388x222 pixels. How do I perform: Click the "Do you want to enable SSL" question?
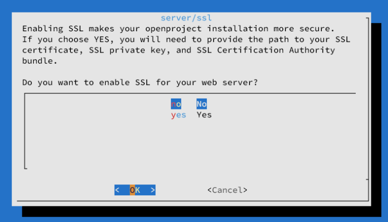pos(141,82)
